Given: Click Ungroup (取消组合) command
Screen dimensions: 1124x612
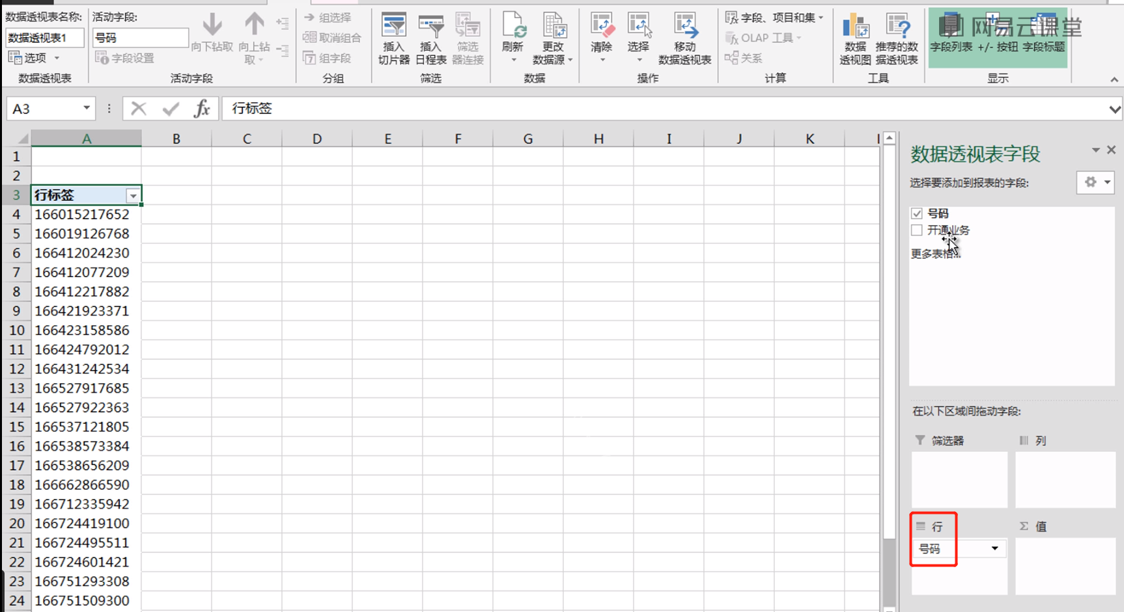Looking at the screenshot, I should click(332, 38).
